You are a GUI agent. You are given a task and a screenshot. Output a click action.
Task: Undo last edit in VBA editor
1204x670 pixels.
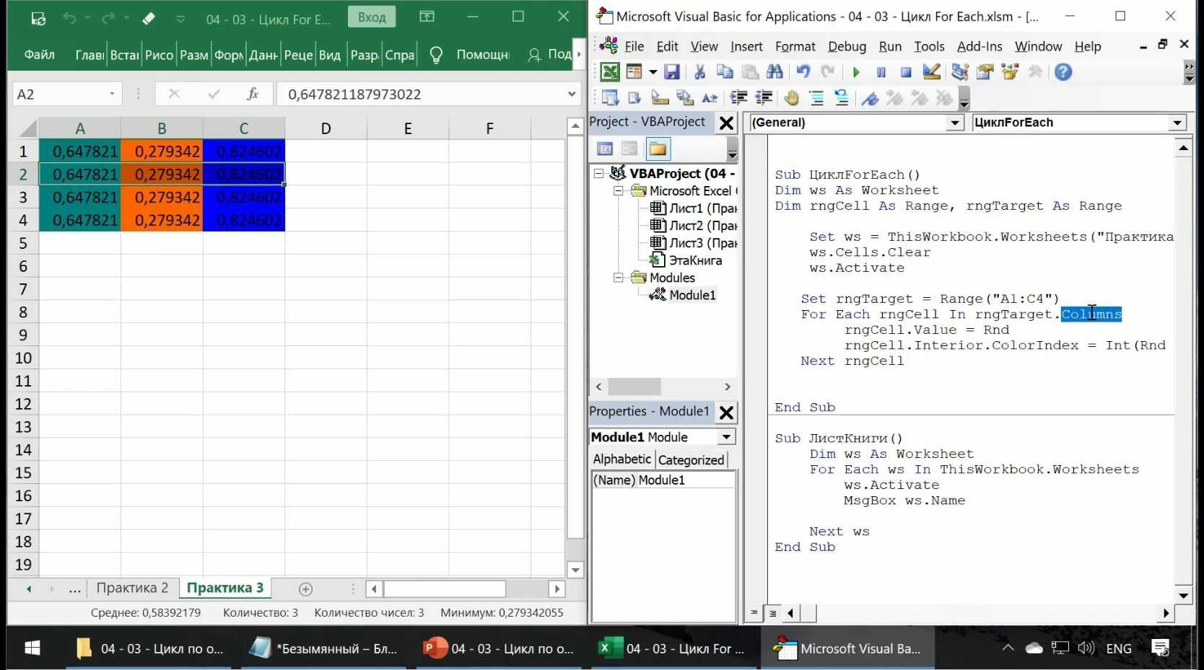click(803, 72)
